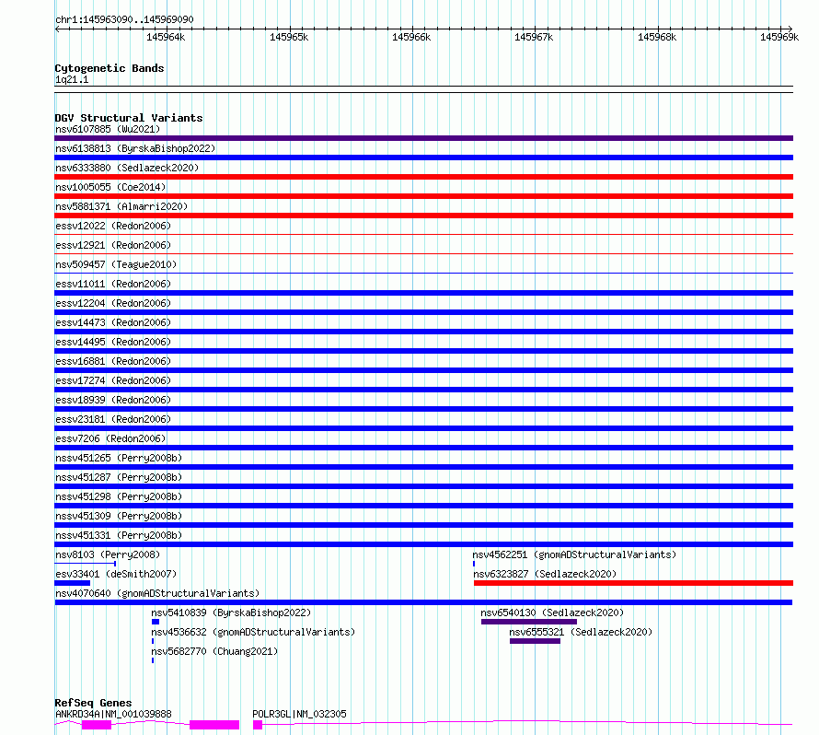Click the esv33401 (deSmith2007) label

(116, 574)
